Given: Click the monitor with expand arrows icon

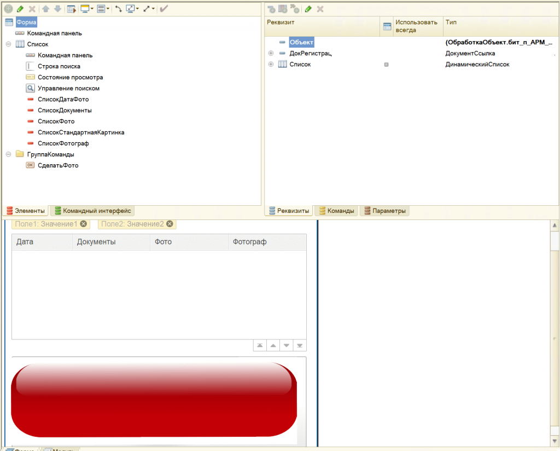Looking at the screenshot, I should pos(130,9).
